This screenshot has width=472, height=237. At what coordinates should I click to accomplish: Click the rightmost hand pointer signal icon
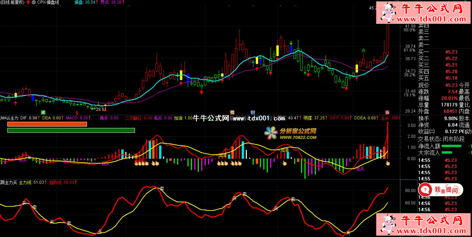[388, 163]
